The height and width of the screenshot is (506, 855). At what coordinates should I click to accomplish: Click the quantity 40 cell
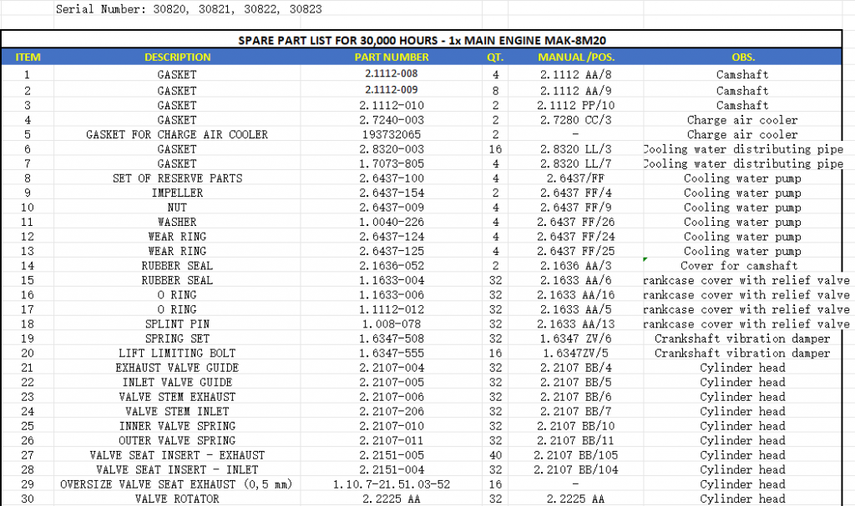(495, 455)
